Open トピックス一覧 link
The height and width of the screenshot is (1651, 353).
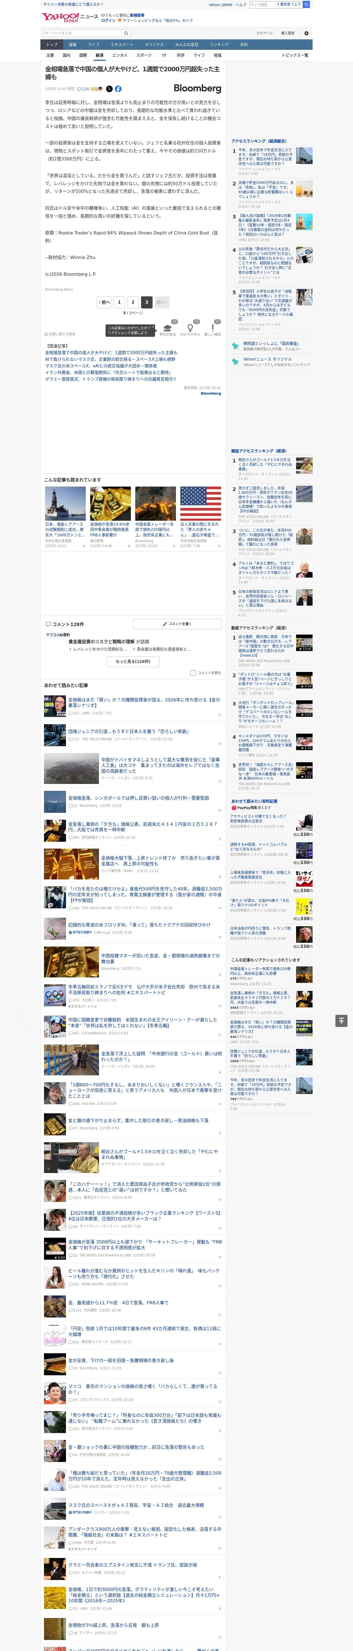(295, 55)
